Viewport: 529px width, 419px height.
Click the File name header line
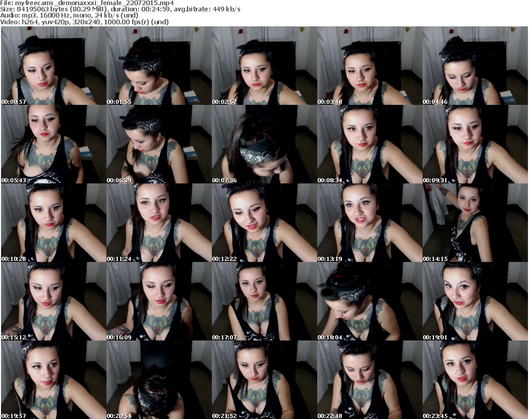[x=87, y=3]
